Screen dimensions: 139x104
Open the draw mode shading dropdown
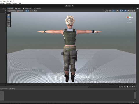point(106,11)
